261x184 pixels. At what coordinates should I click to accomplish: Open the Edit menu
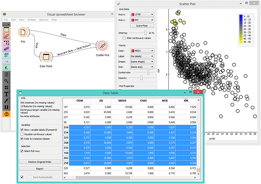[x=14, y=20]
